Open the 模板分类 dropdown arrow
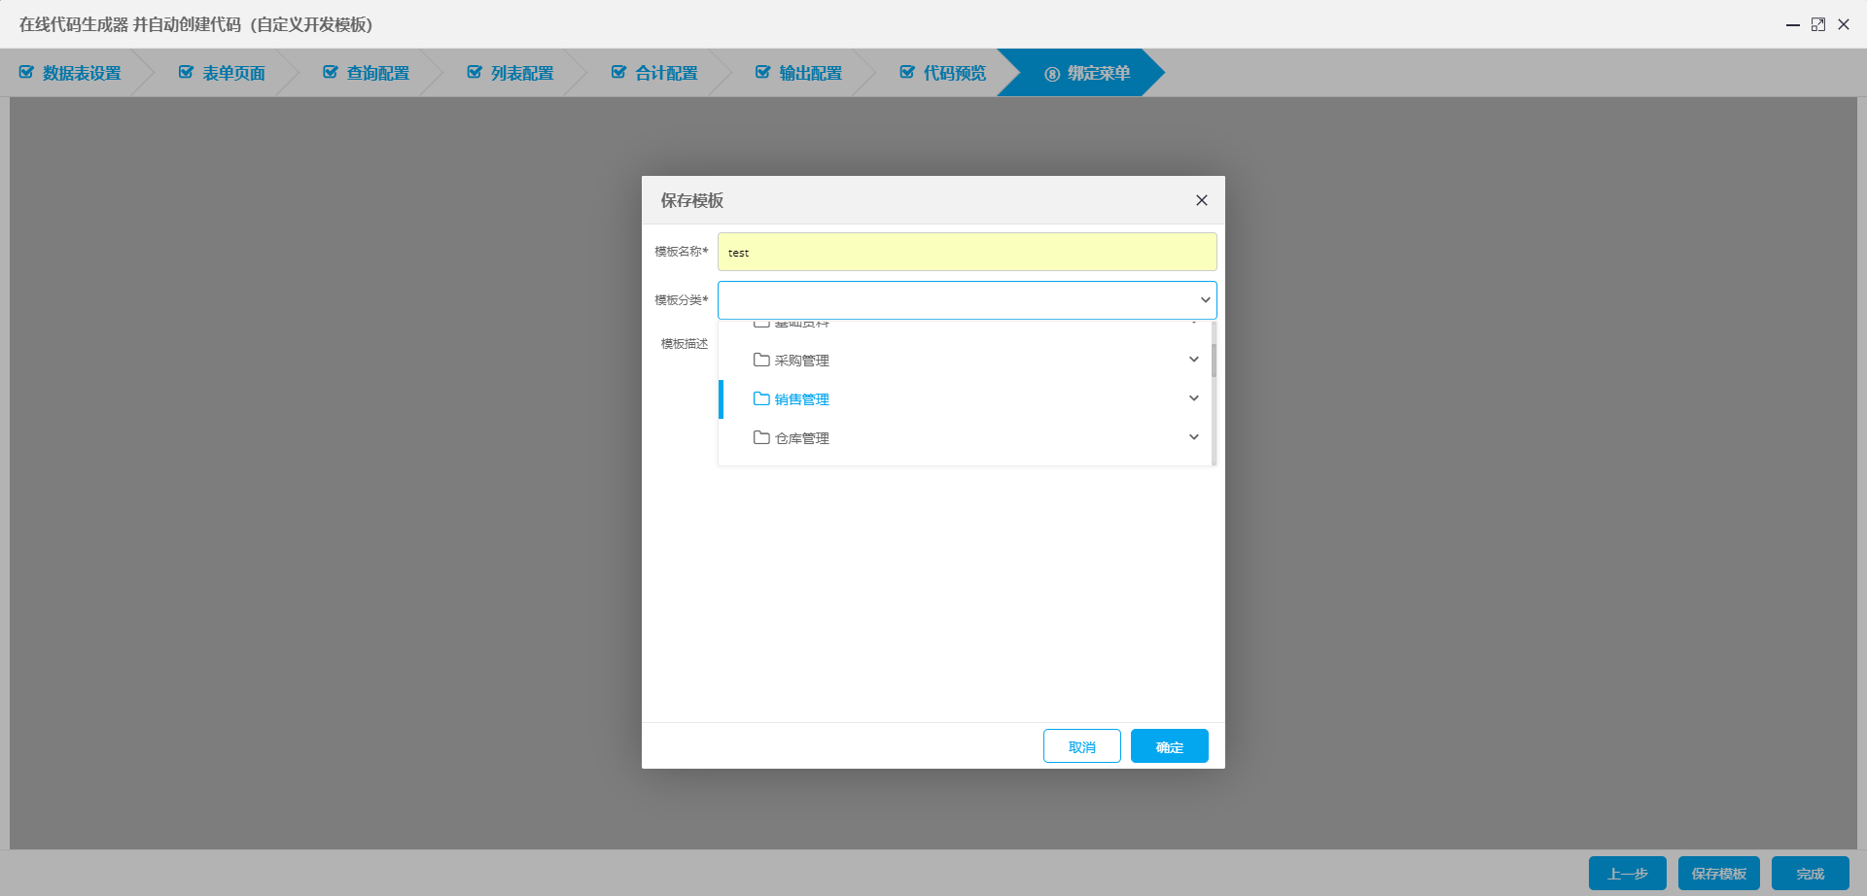This screenshot has width=1867, height=896. pos(1204,300)
